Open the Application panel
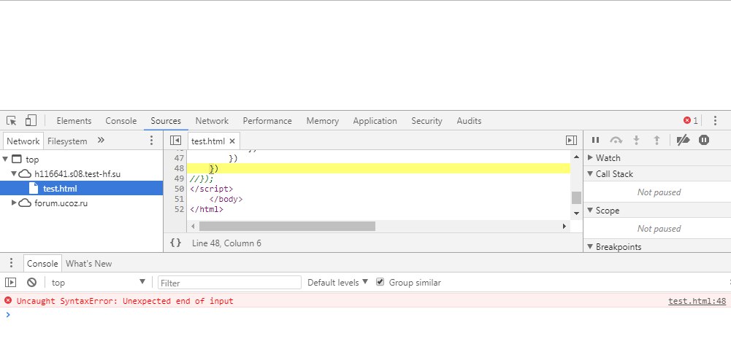The image size is (731, 349). [375, 121]
